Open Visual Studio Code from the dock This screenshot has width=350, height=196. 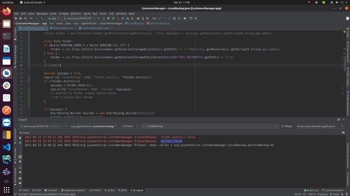tap(7, 147)
